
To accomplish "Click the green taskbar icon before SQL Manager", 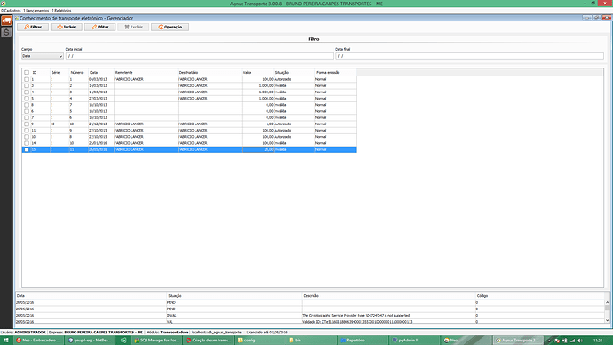I will 123,341.
